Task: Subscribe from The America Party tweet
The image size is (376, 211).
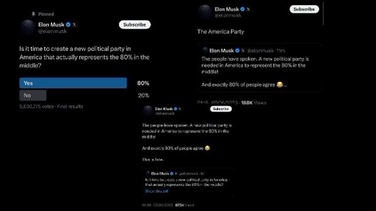Action: (304, 9)
